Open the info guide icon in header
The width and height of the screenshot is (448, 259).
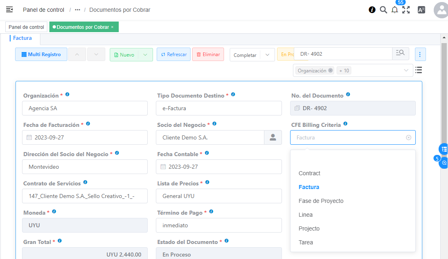372,10
